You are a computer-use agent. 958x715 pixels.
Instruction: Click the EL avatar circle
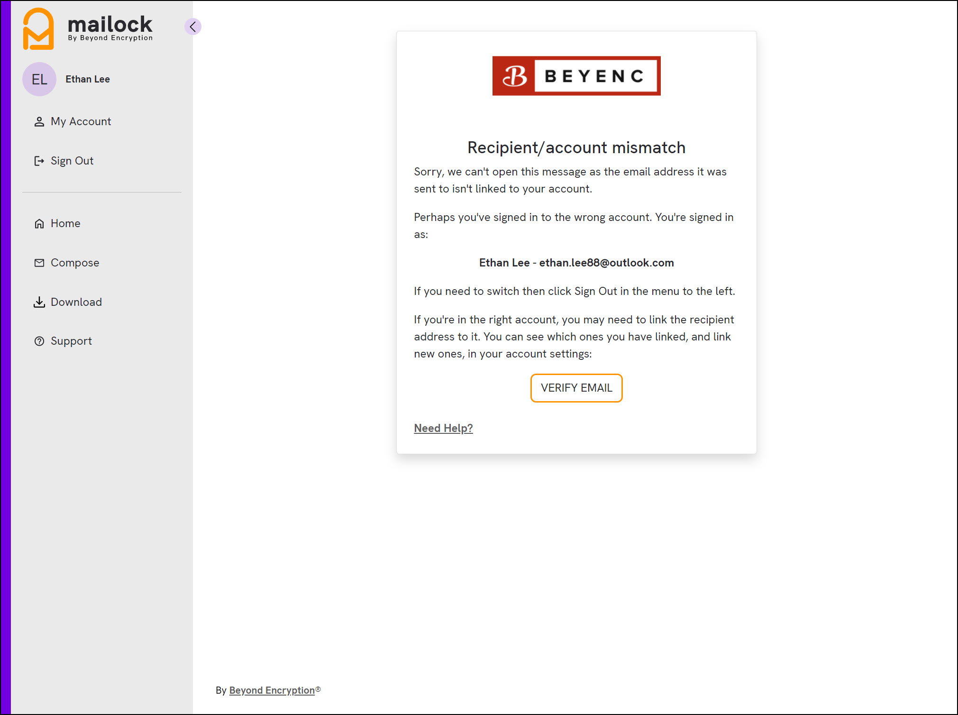(39, 79)
